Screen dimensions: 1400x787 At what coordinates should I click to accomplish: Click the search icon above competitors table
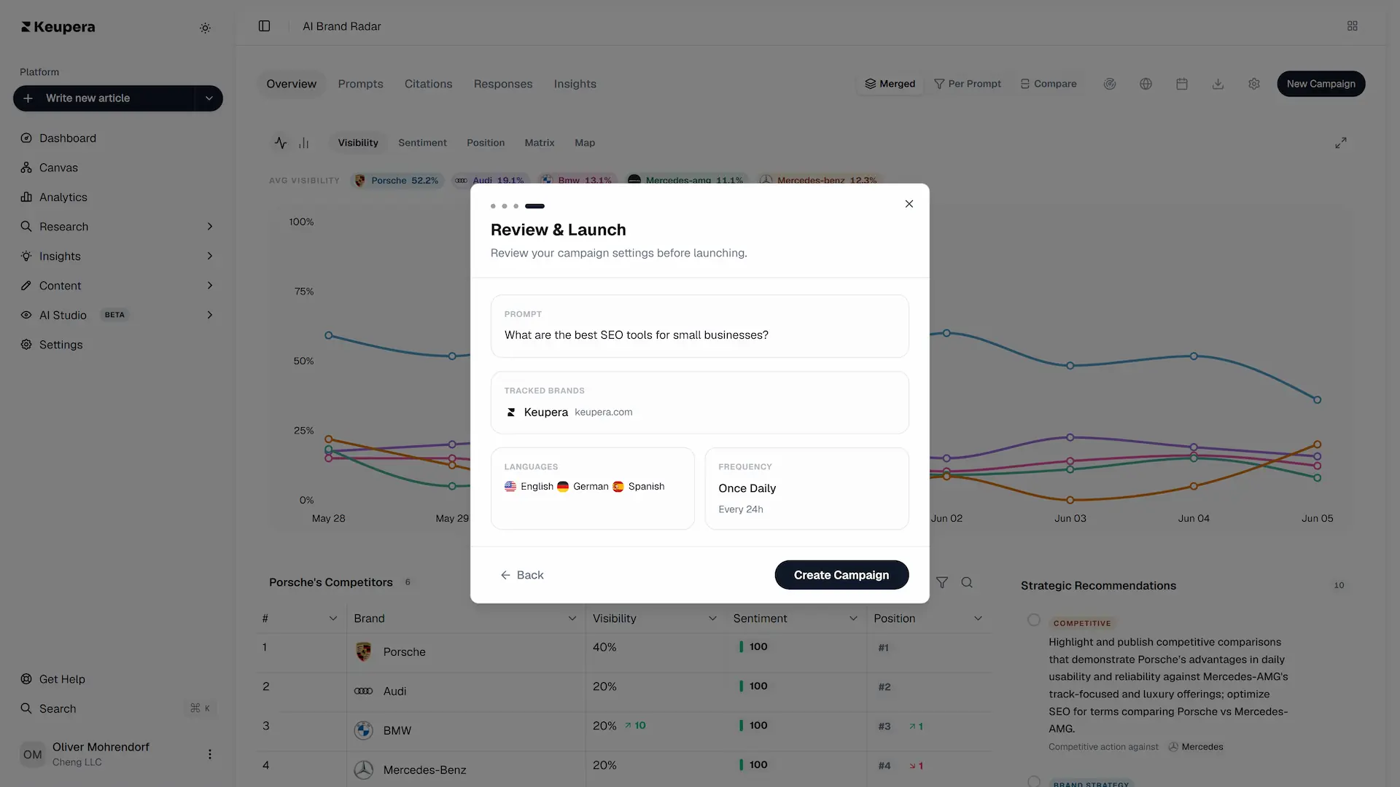pos(967,582)
